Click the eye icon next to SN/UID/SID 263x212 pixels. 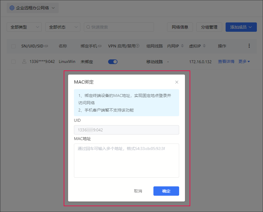click(46, 46)
